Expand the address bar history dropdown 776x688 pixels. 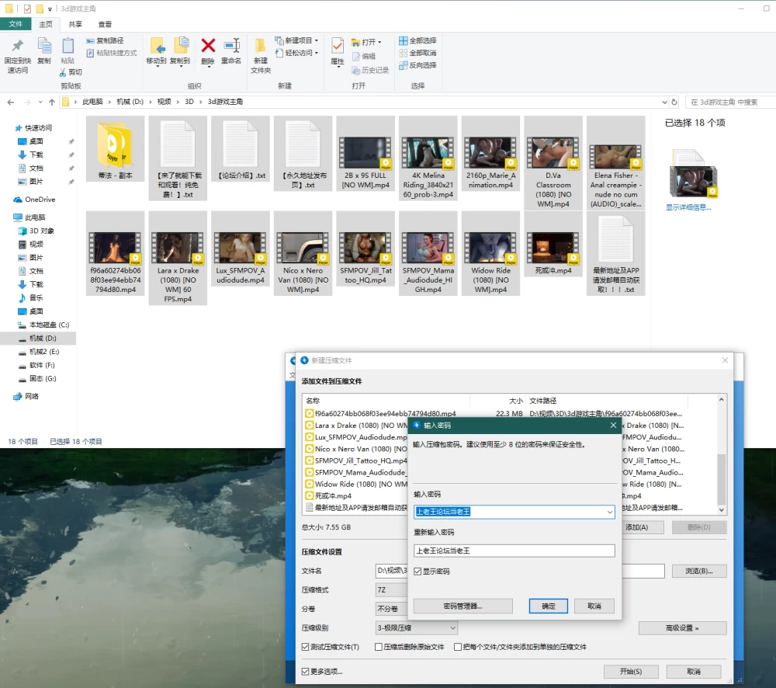664,102
